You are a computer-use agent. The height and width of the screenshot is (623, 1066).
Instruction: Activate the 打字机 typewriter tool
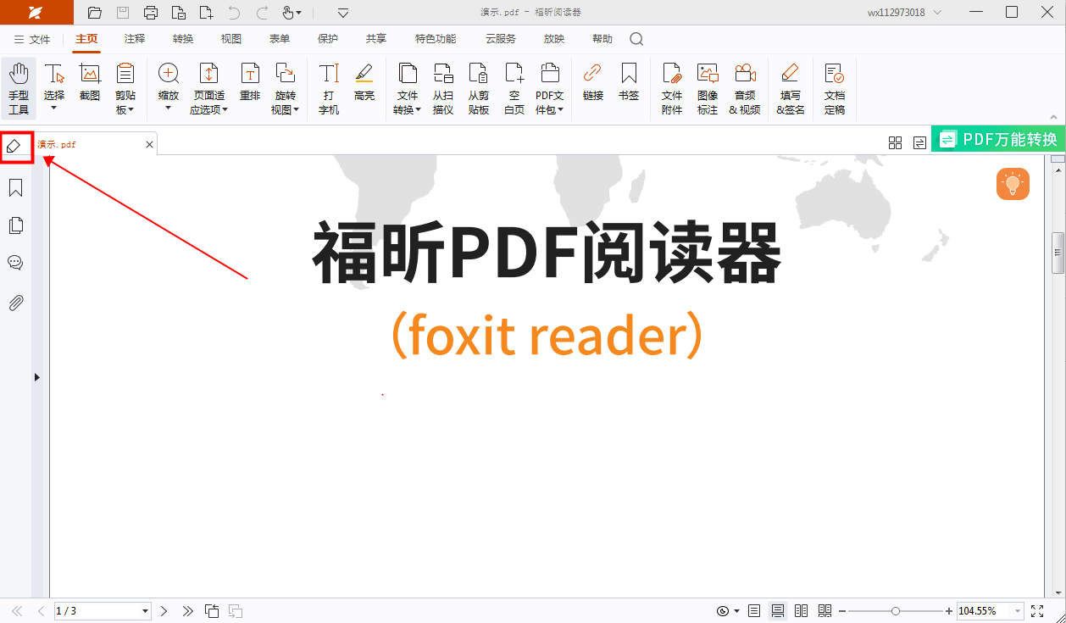(329, 88)
